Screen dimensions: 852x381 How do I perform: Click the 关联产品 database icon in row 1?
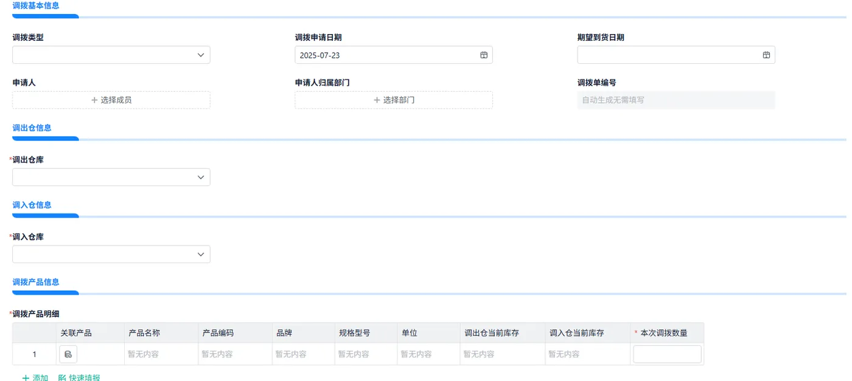click(x=68, y=354)
